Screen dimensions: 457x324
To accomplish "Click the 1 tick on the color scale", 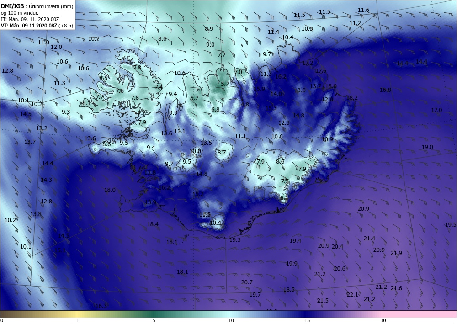I will tap(78, 320).
